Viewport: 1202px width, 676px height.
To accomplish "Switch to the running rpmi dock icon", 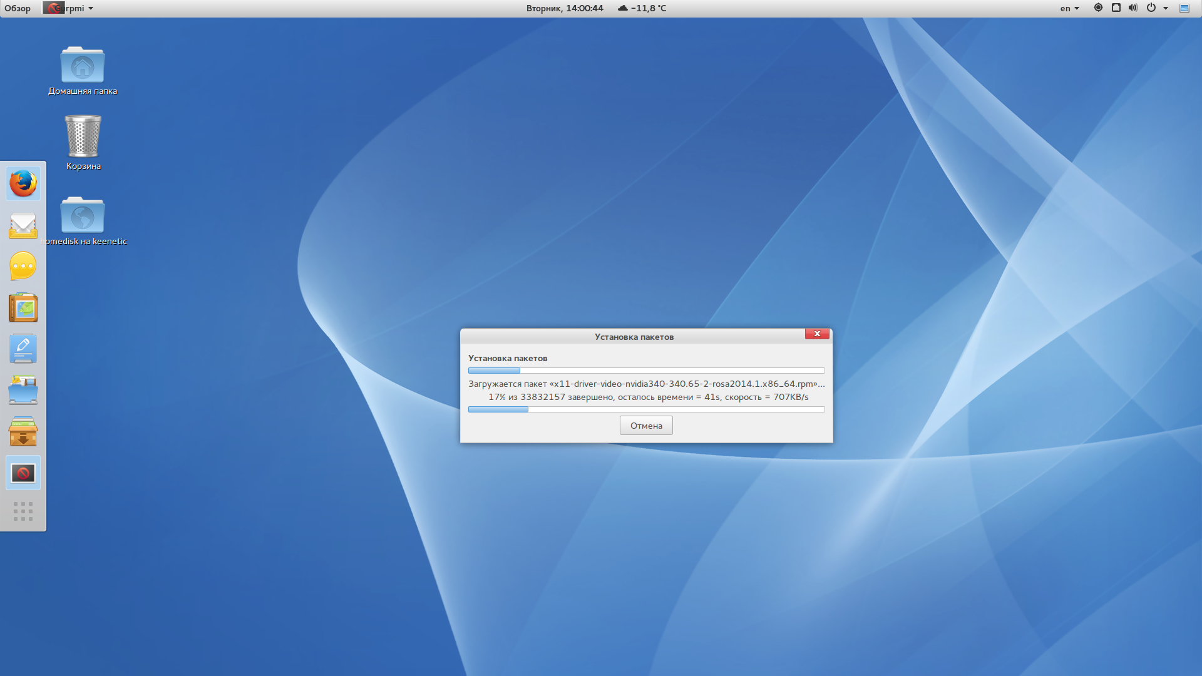I will [x=23, y=473].
